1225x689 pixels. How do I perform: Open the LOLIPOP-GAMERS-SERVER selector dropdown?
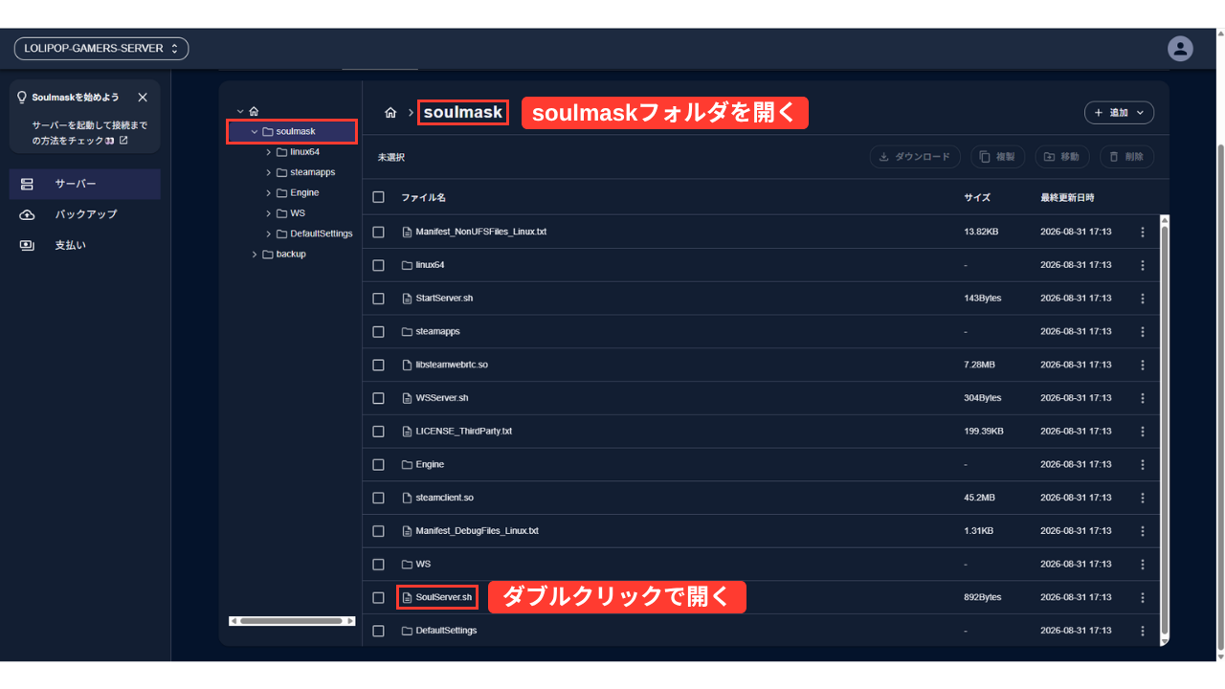coord(100,48)
